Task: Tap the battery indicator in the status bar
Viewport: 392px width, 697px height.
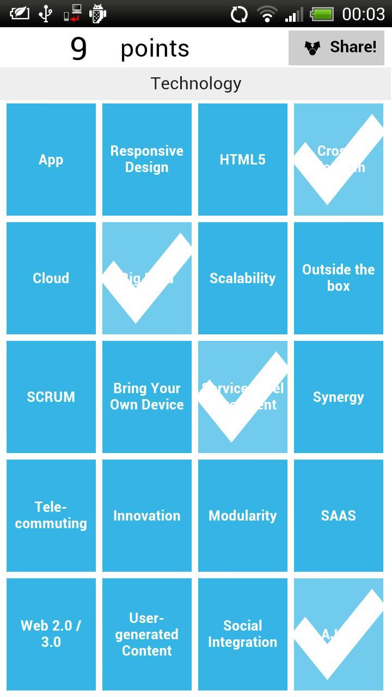Action: tap(322, 13)
